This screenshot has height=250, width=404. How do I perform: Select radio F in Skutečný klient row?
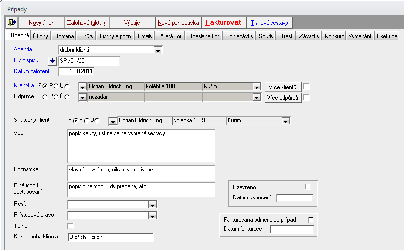pyautogui.click(x=75, y=120)
